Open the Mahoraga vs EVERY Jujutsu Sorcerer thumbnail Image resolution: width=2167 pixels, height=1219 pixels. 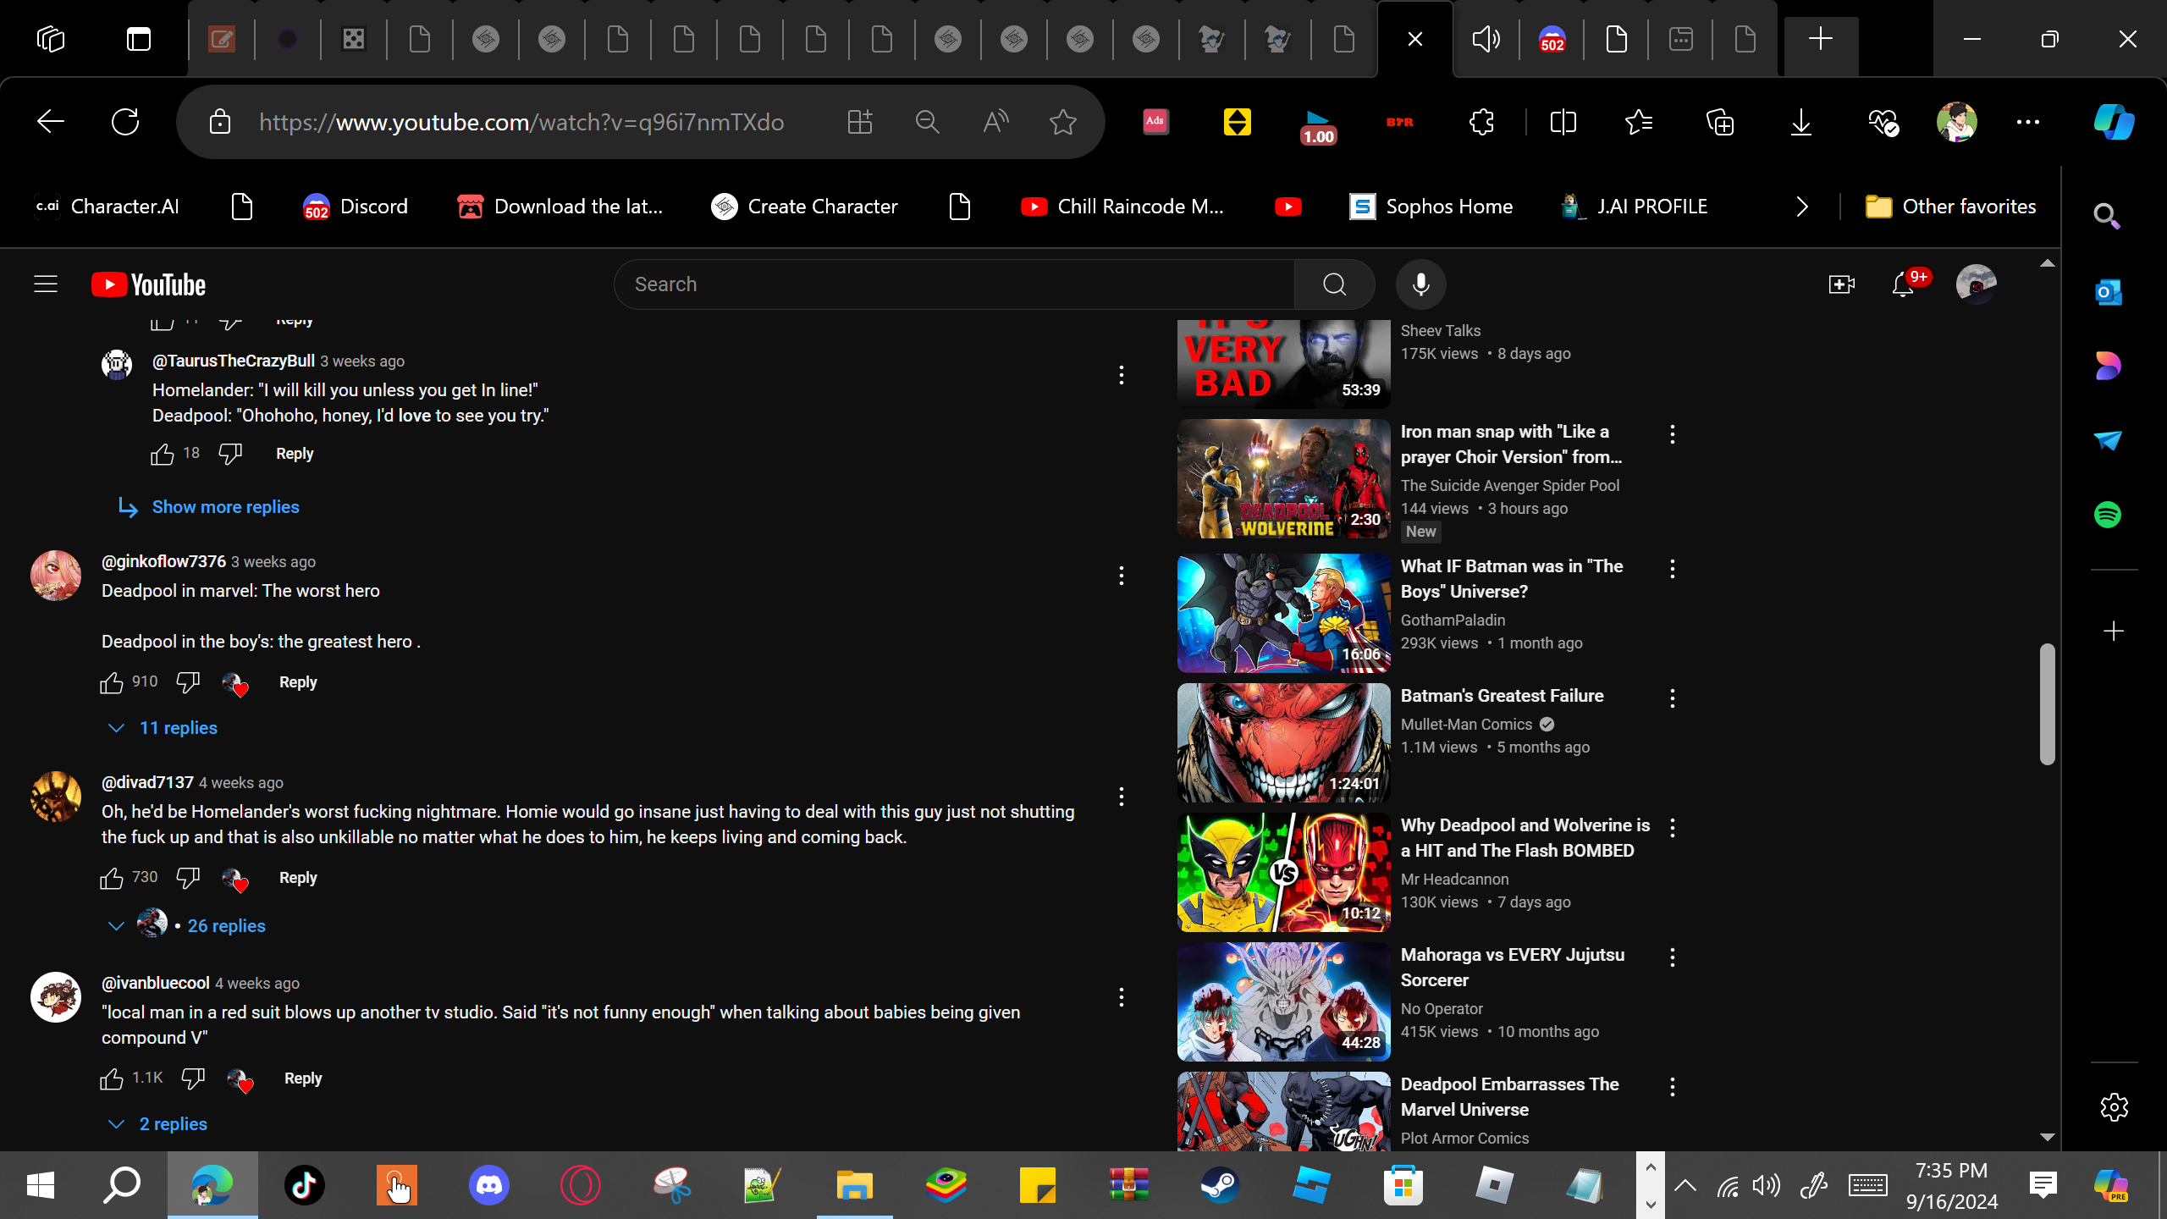pyautogui.click(x=1283, y=1002)
